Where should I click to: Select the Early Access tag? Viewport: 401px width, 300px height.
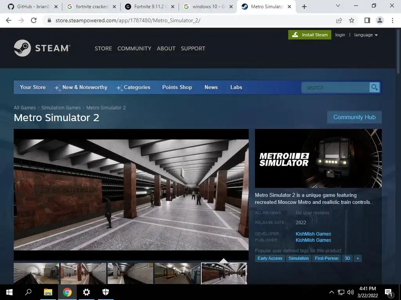pos(270,259)
